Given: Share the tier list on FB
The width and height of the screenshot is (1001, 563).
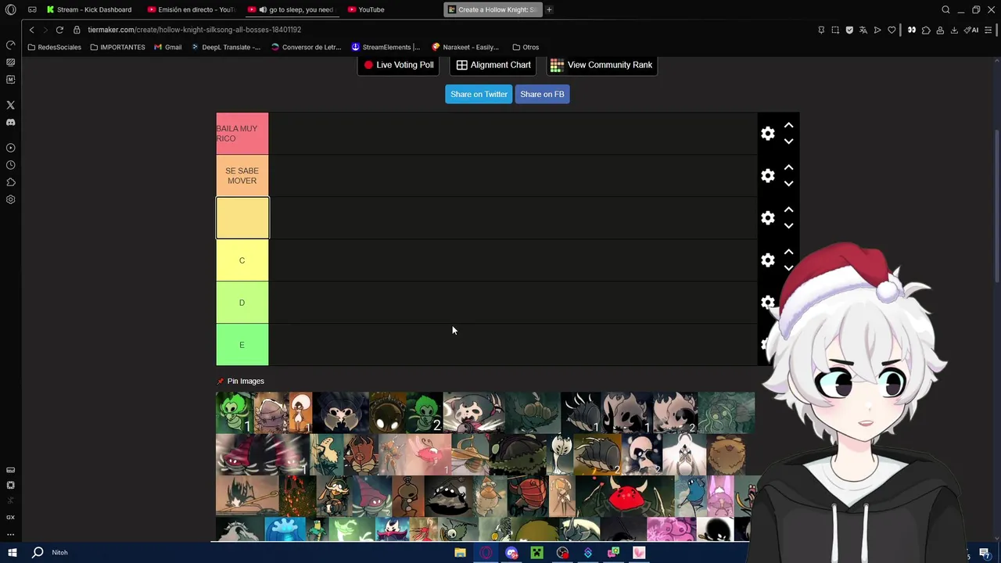Looking at the screenshot, I should 542,94.
